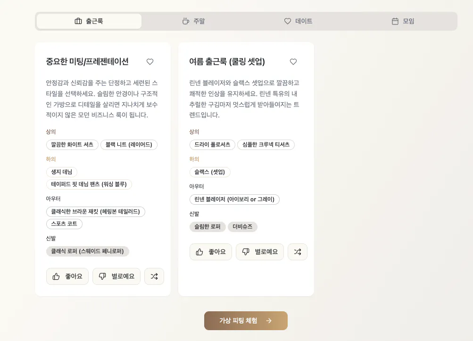Screen dimensions: 473x341
Task: Toggle the 슬림한 로퍼 shoe tag
Action: pyautogui.click(x=207, y=227)
